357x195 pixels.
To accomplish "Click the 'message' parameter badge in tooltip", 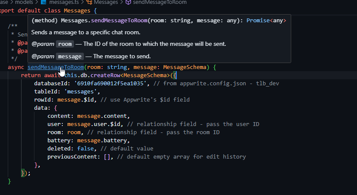I will (70, 57).
